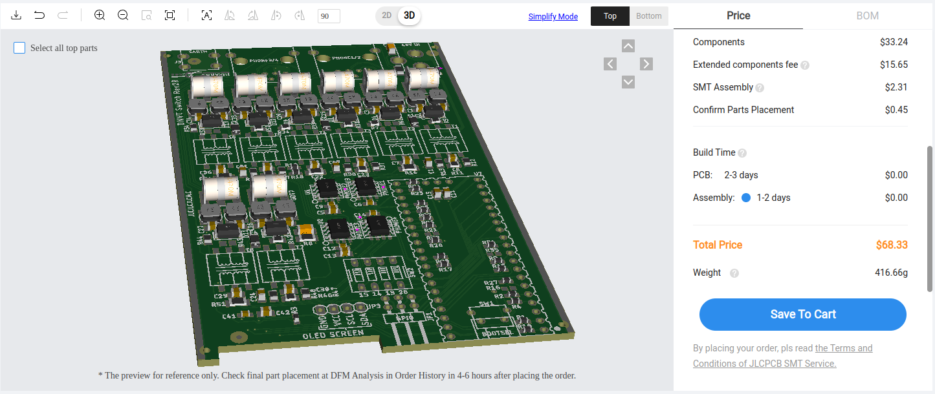Fit the board to screen
The height and width of the screenshot is (394, 935).
pos(170,15)
